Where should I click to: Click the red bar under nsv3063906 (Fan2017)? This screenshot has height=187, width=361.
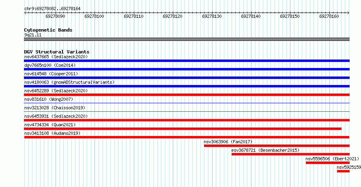point(277,146)
